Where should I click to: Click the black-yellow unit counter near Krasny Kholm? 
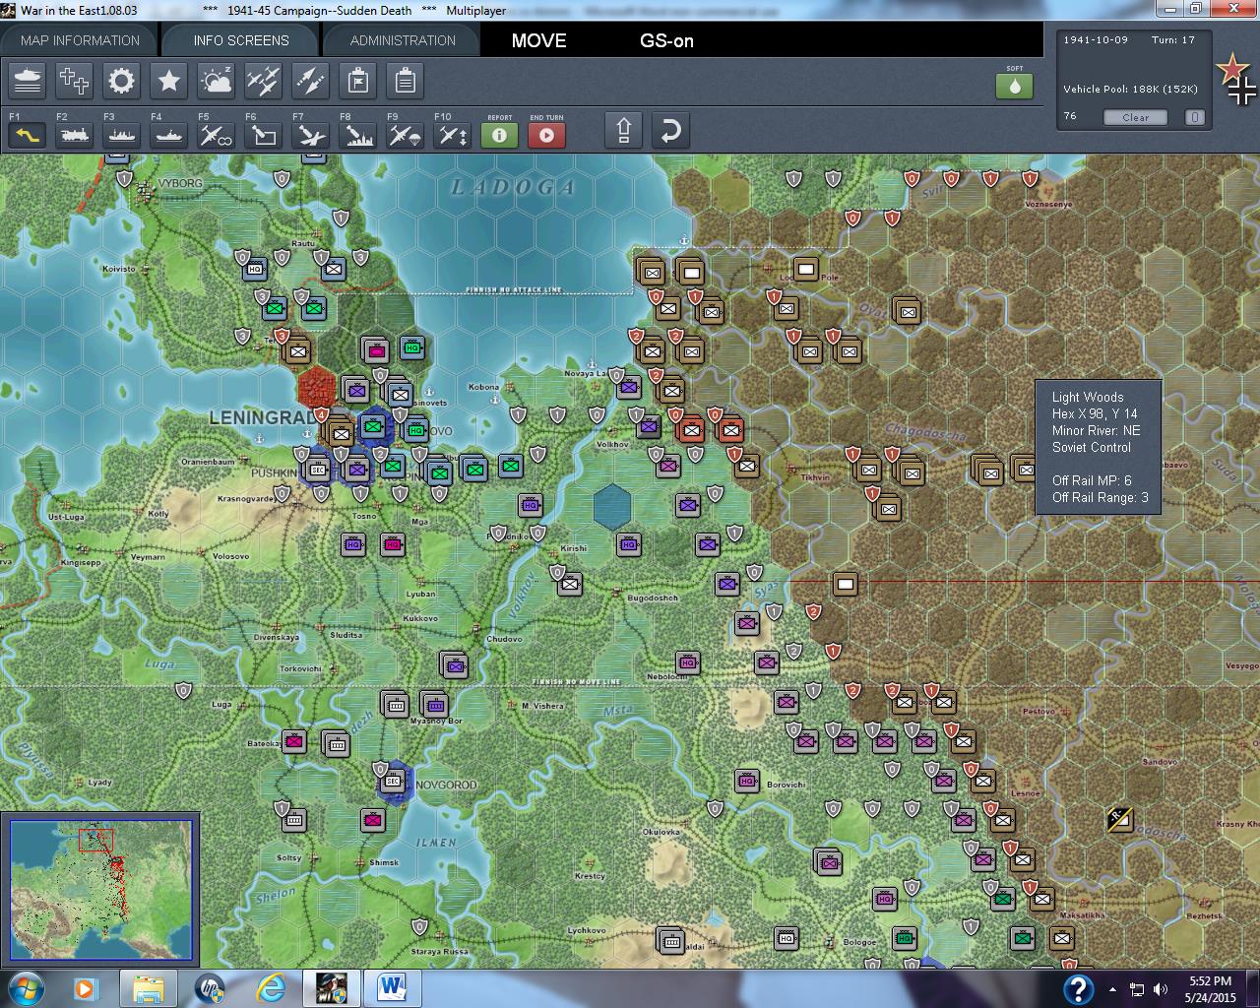(x=1119, y=818)
